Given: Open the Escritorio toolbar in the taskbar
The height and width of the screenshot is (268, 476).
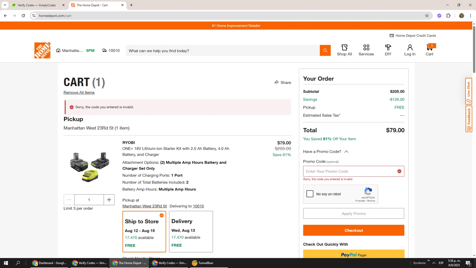Looking at the screenshot, I should 420,263.
